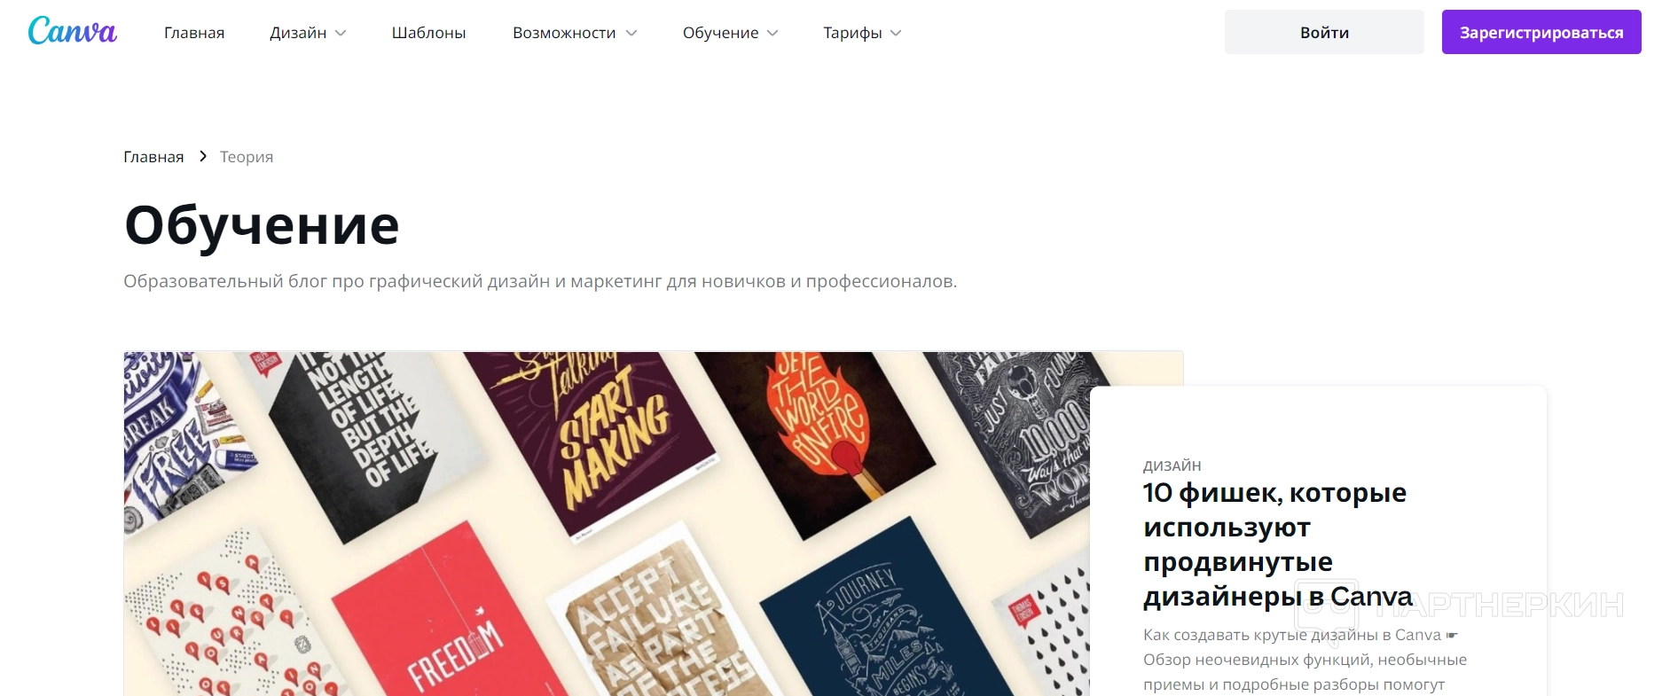
Task: Click the ДИЗАЙН category label
Action: coord(1172,465)
